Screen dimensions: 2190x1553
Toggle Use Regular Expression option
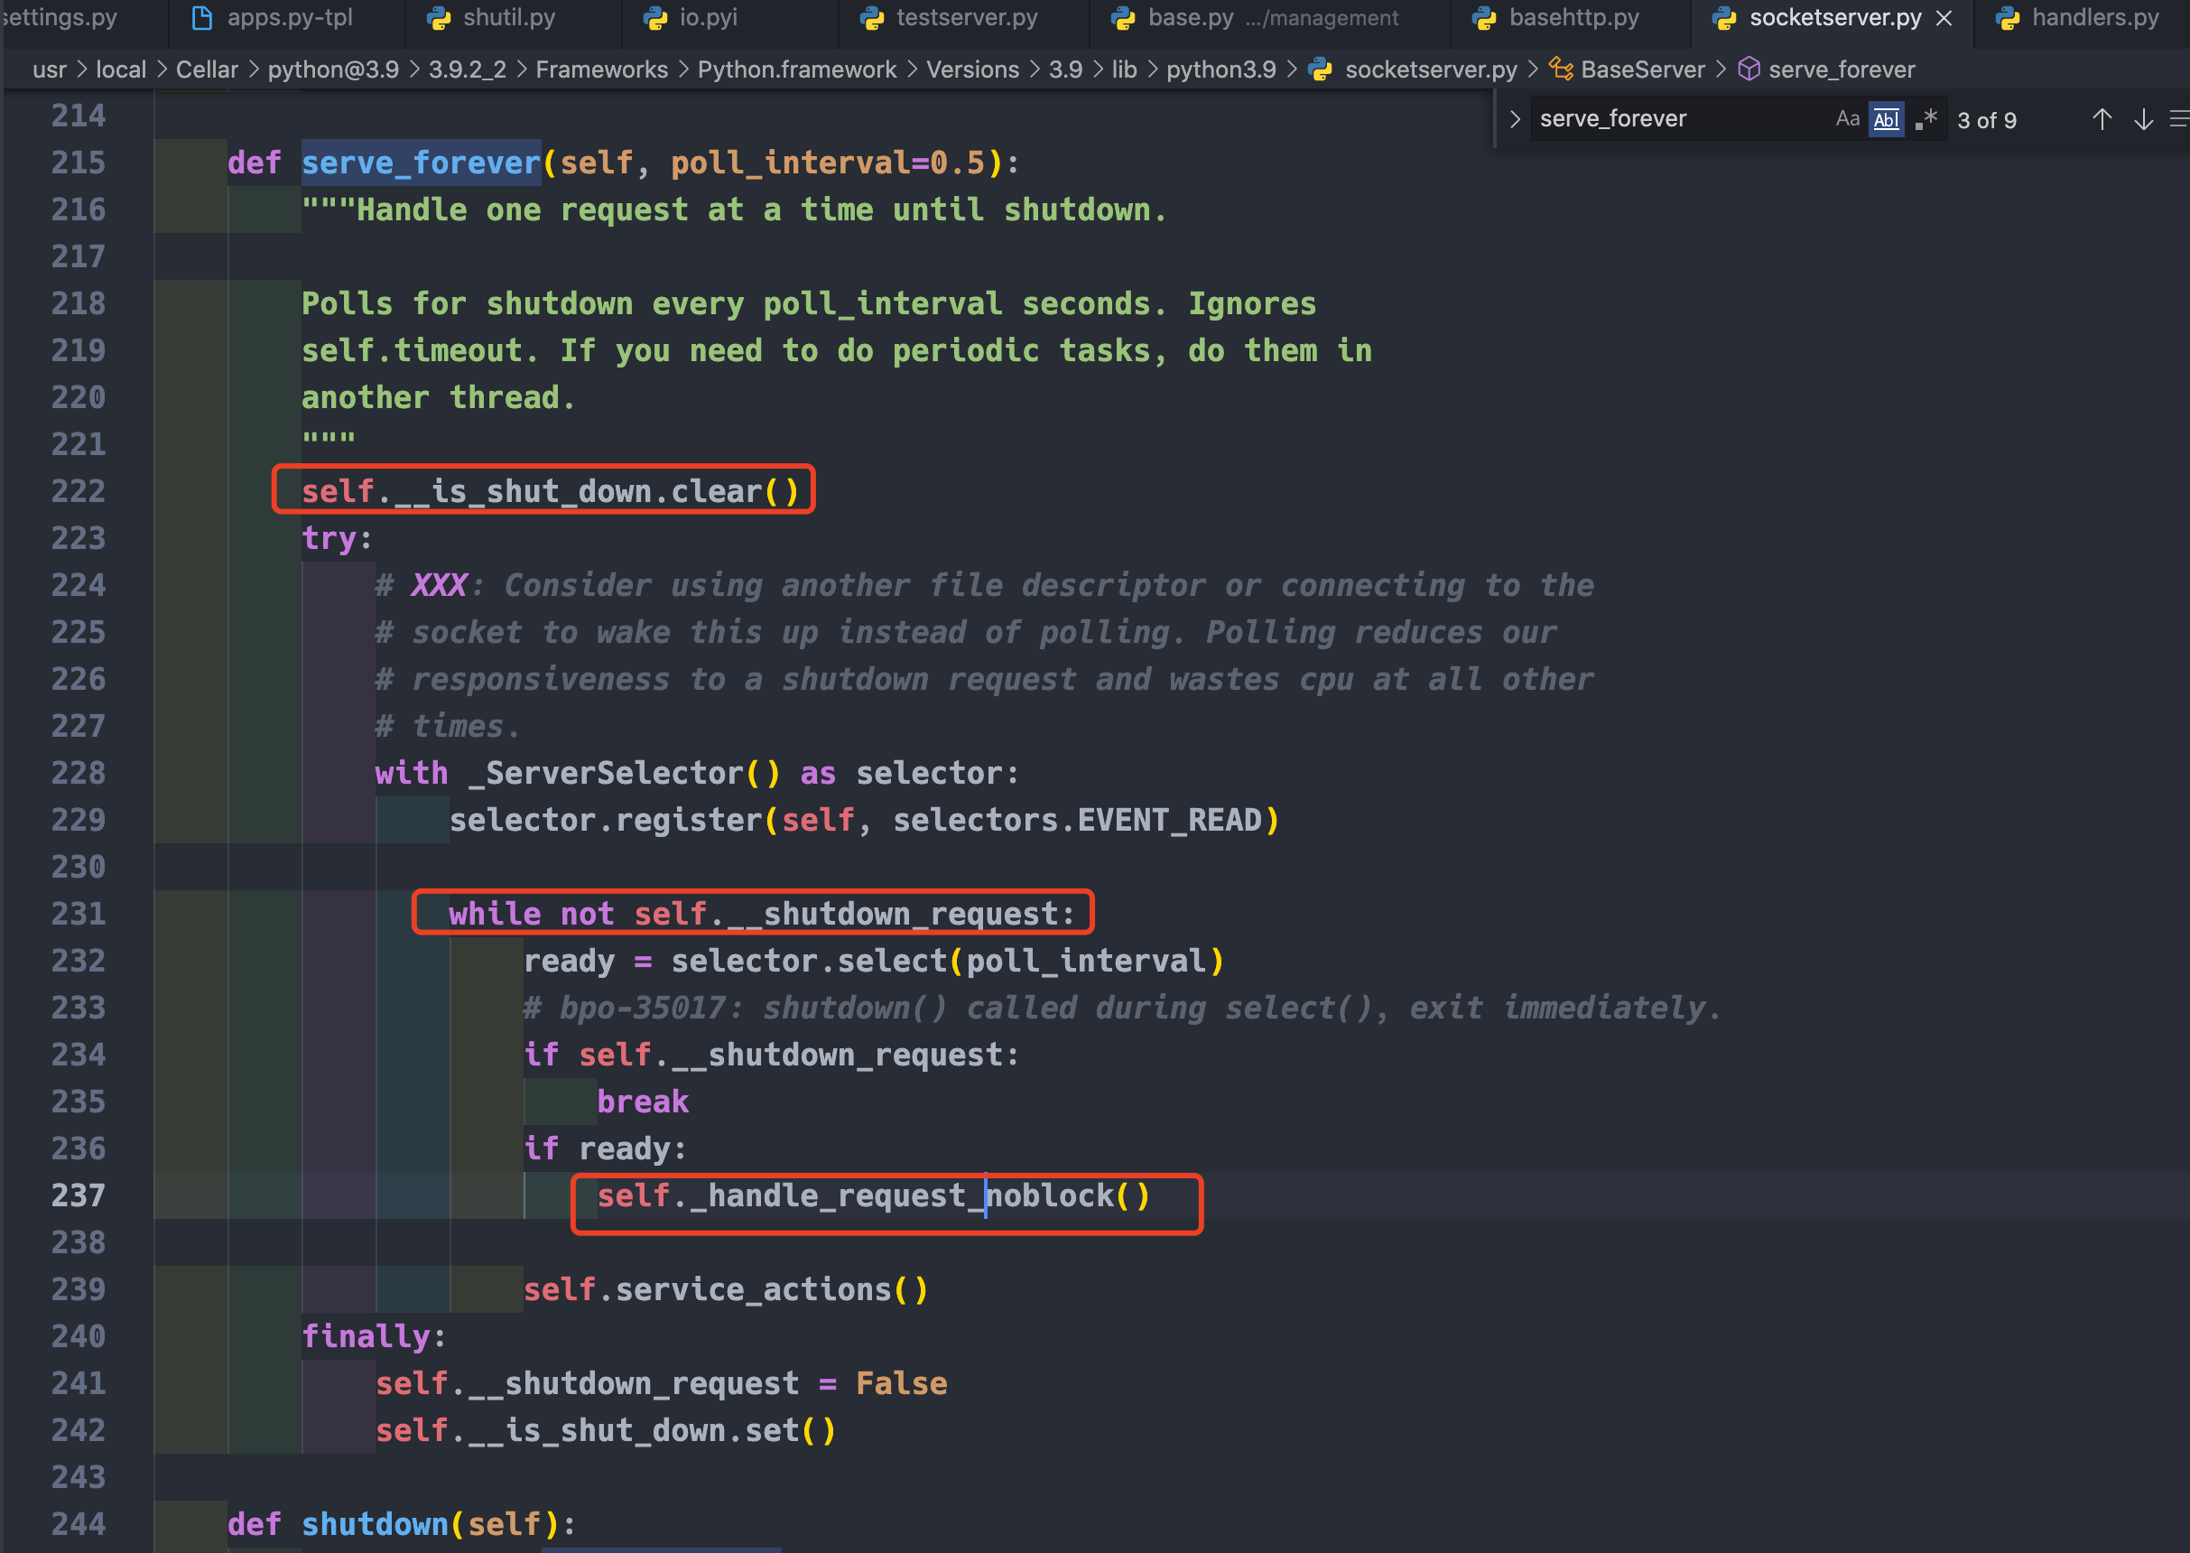click(1926, 119)
